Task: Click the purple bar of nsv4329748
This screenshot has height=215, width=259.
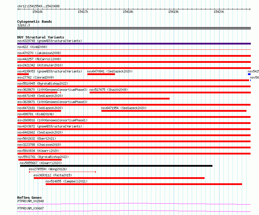Action: (134, 44)
